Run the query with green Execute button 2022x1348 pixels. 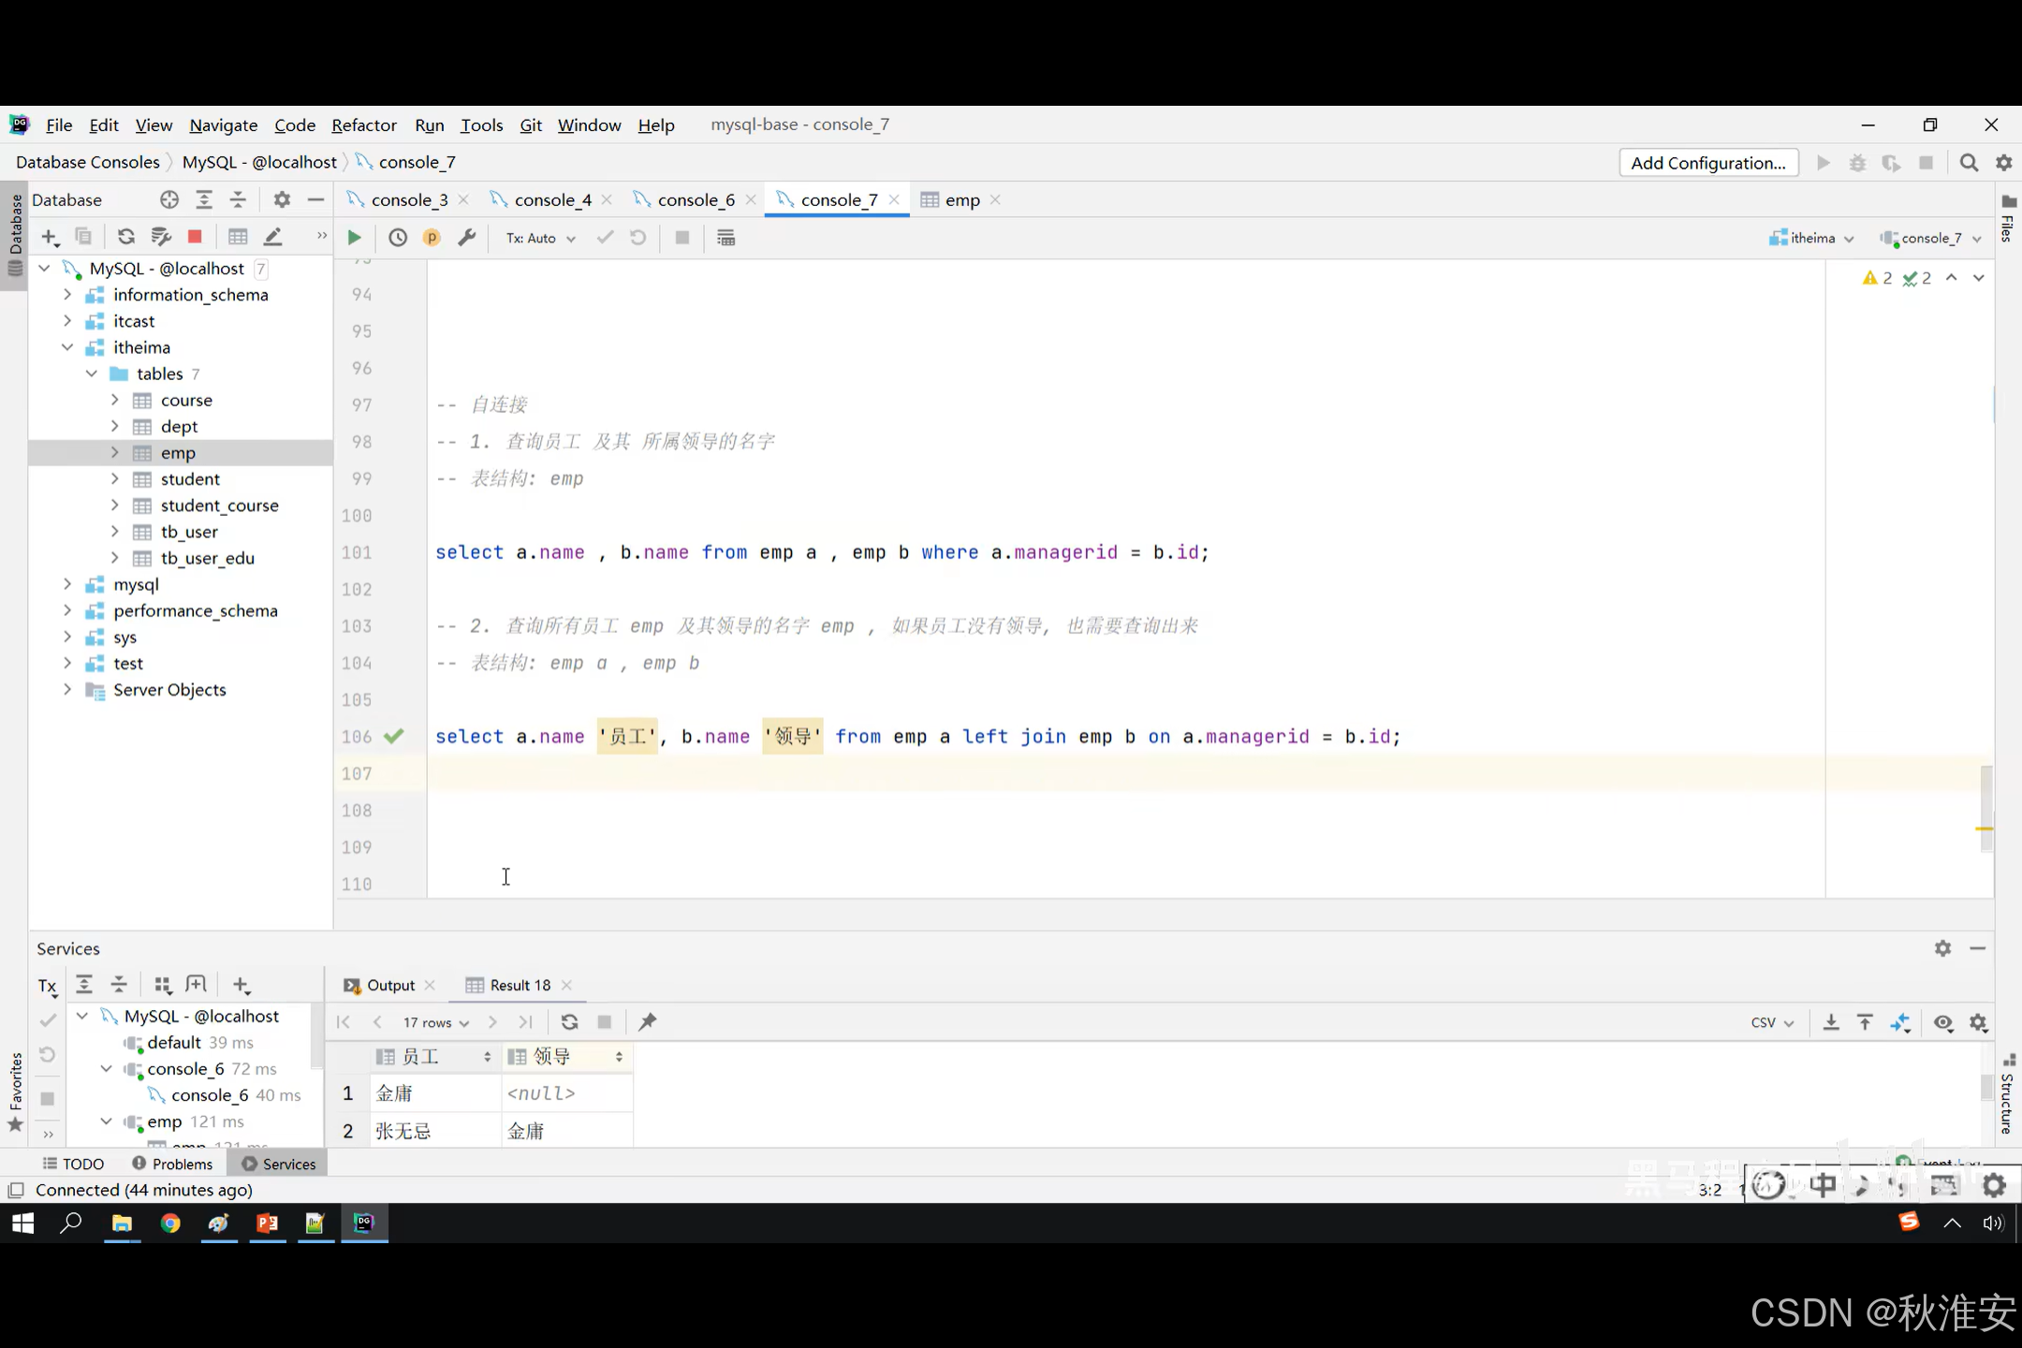point(354,238)
